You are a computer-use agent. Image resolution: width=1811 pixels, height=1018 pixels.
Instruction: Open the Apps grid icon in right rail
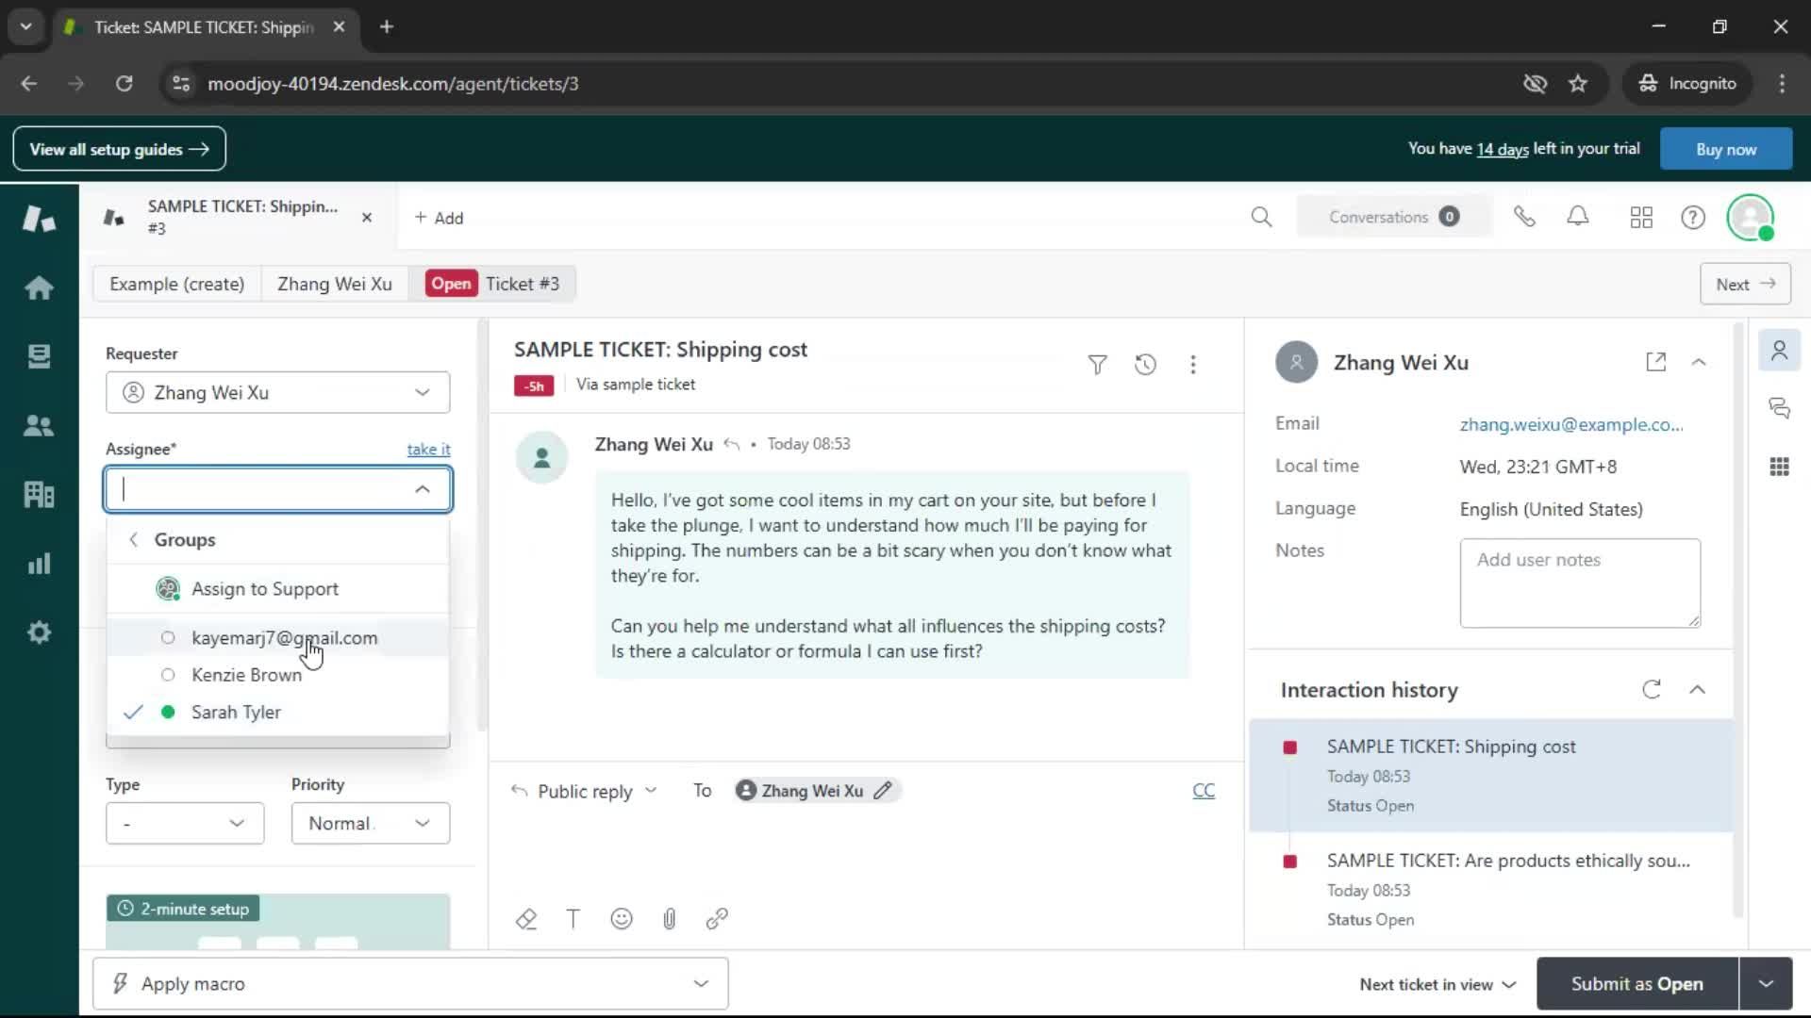(x=1780, y=467)
